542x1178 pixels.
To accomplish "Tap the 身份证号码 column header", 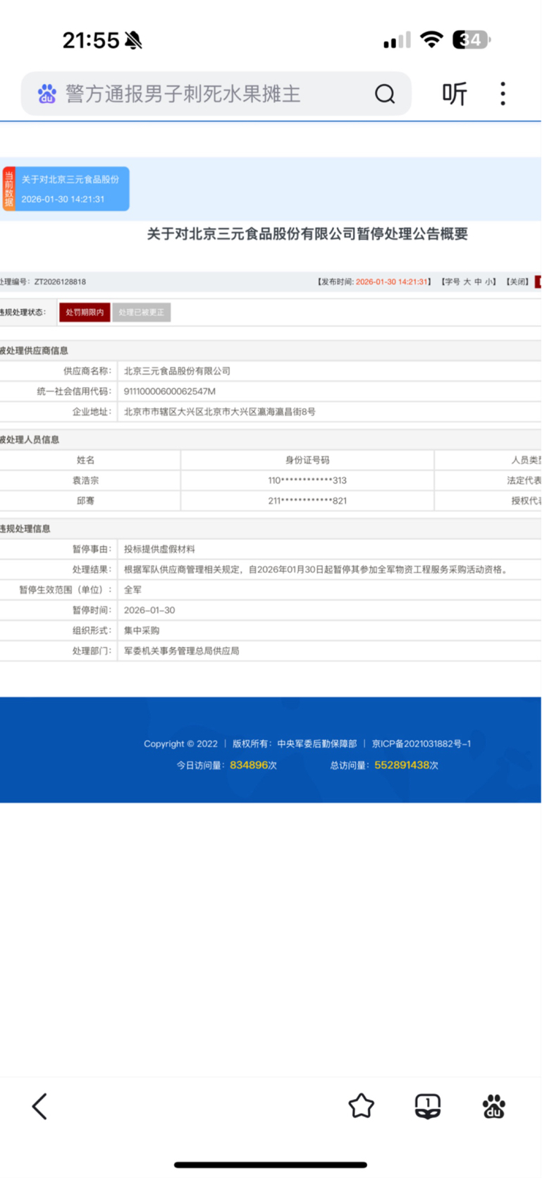I will tap(307, 460).
